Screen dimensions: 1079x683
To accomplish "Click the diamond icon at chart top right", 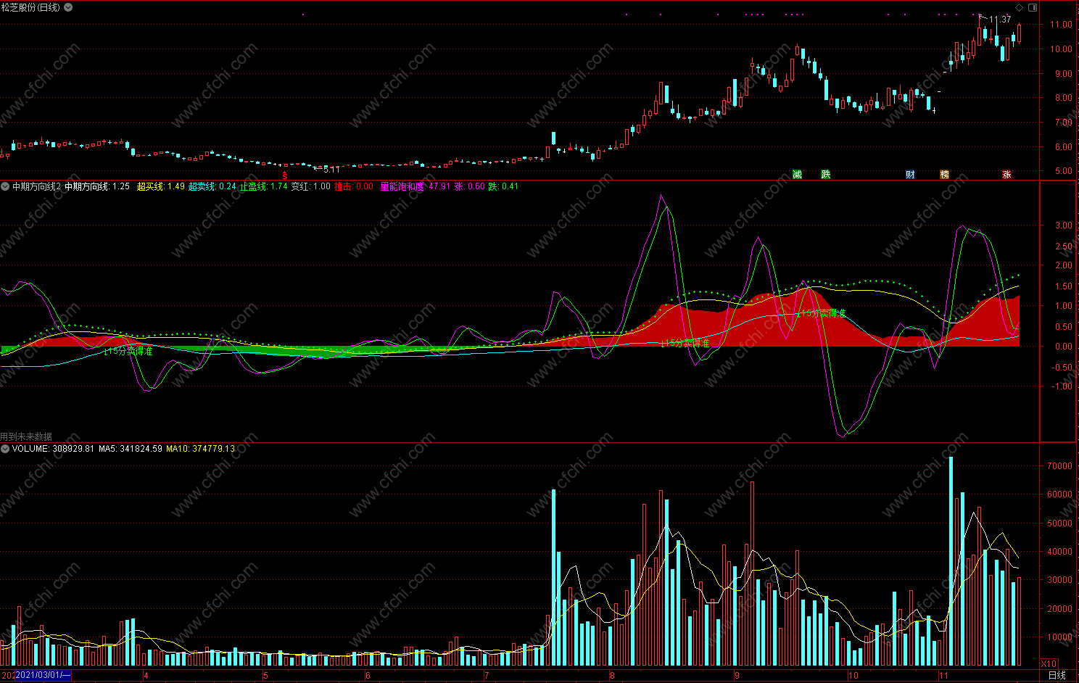I will click(x=1019, y=7).
